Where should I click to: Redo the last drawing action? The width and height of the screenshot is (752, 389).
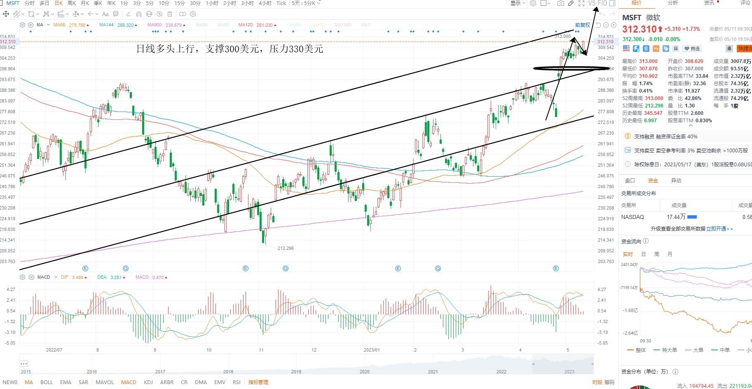coord(612,14)
